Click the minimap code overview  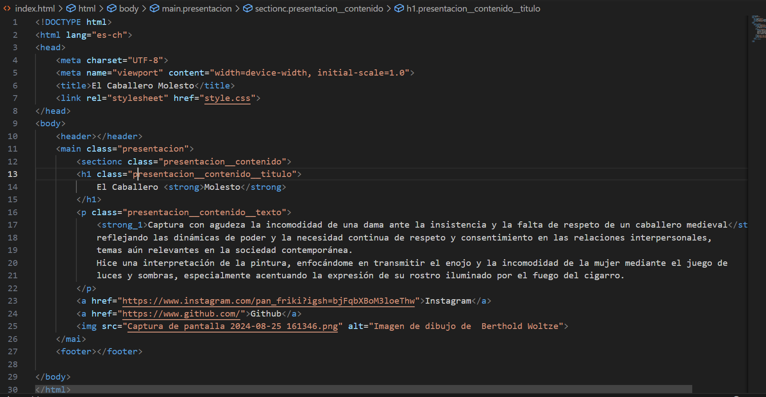click(x=758, y=29)
